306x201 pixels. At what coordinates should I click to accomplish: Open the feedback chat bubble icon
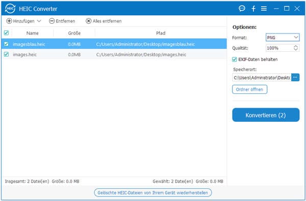tap(242, 8)
